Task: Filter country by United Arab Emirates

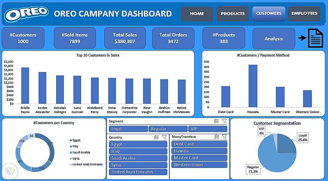Action: pyautogui.click(x=138, y=172)
